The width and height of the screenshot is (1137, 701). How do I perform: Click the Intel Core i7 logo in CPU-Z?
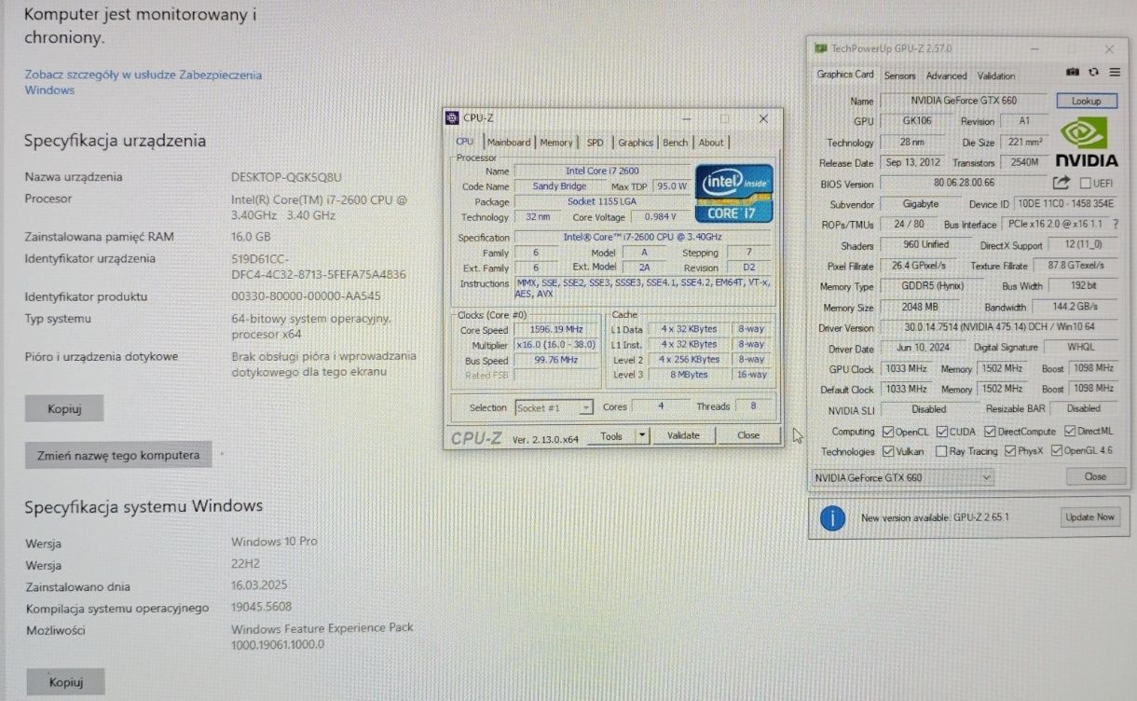pyautogui.click(x=734, y=193)
